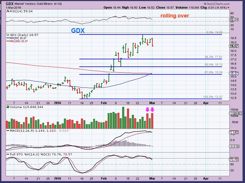Click the GDX (Daily) 18.57 legend text

tap(24, 35)
